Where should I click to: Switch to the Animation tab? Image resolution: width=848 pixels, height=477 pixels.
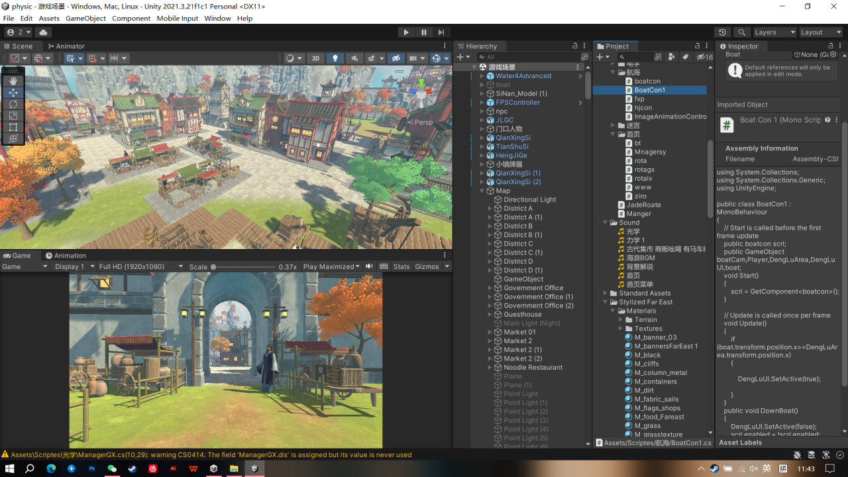[65, 256]
